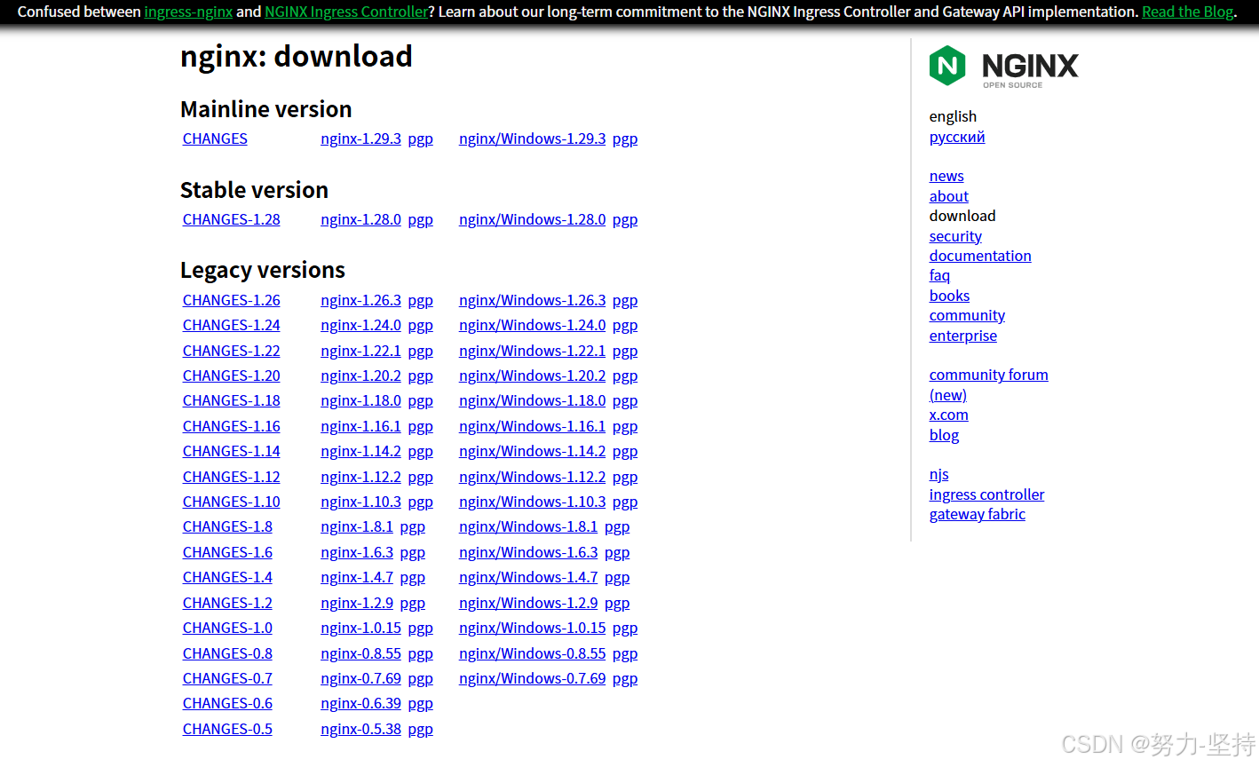The image size is (1259, 767).
Task: Download nginx-1.28.0 stable source
Action: point(360,219)
